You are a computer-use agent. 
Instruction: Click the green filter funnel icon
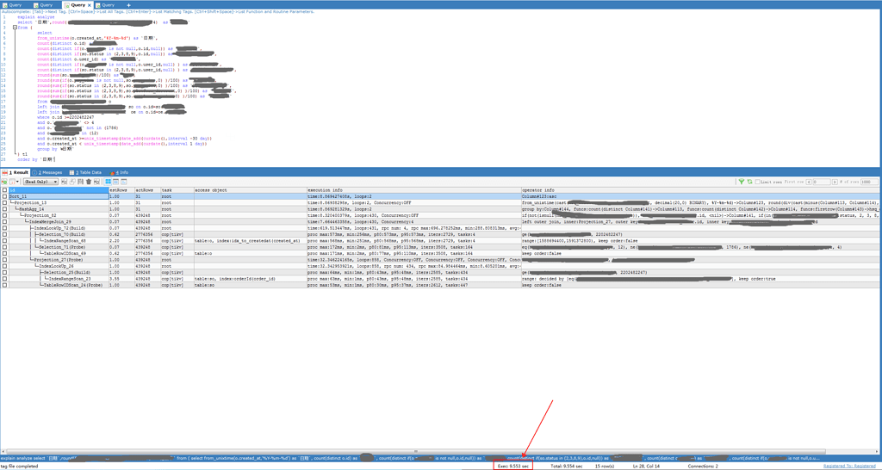(741, 182)
